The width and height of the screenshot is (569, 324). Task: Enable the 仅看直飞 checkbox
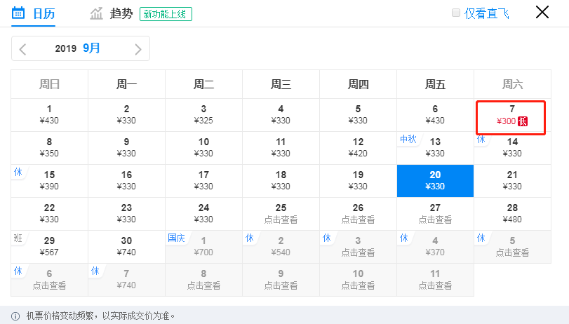(x=456, y=13)
